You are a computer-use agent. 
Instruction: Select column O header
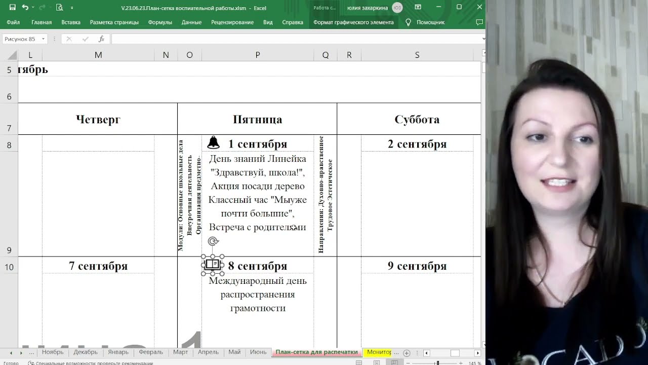(x=189, y=55)
